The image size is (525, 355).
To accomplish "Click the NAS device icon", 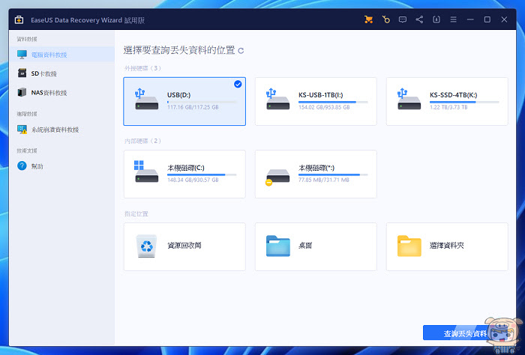I will (x=22, y=92).
